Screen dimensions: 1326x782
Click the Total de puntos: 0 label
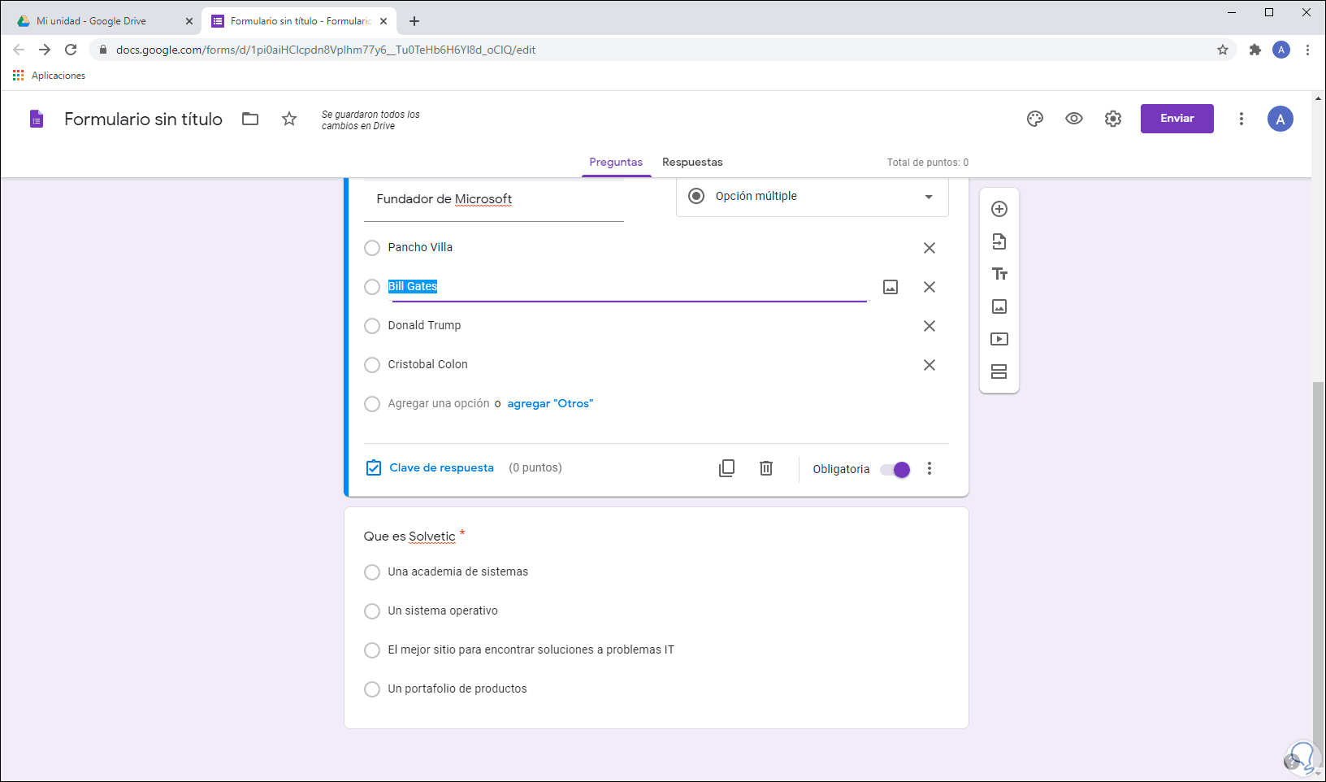928,163
